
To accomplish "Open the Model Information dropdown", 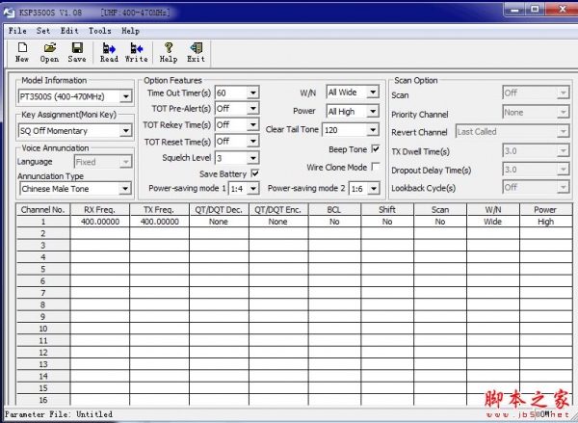I will pyautogui.click(x=125, y=96).
